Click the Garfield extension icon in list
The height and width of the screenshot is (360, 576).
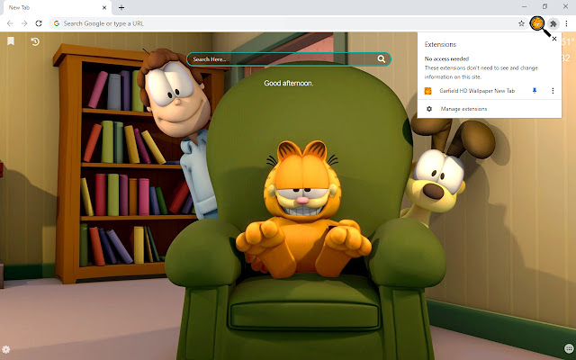pyautogui.click(x=428, y=91)
